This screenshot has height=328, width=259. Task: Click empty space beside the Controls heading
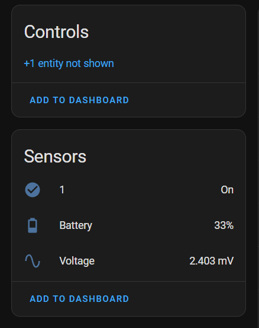(x=167, y=32)
